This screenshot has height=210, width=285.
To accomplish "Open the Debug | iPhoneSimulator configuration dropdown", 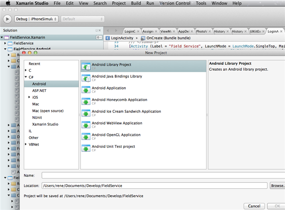I will 36,19.
